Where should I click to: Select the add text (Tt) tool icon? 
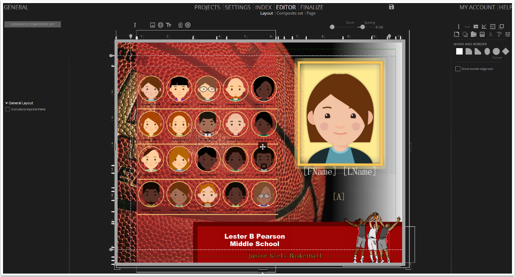click(169, 25)
